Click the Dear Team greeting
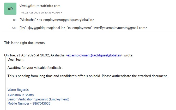176x110 pixels. coord(16,59)
